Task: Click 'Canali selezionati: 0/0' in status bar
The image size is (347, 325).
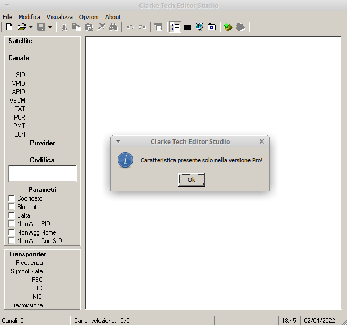Action: pyautogui.click(x=102, y=321)
